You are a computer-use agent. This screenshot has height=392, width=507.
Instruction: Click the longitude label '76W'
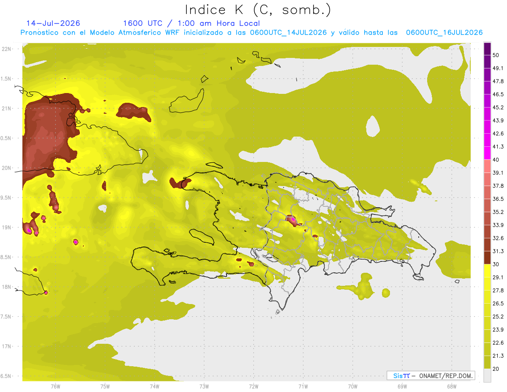[55, 386]
